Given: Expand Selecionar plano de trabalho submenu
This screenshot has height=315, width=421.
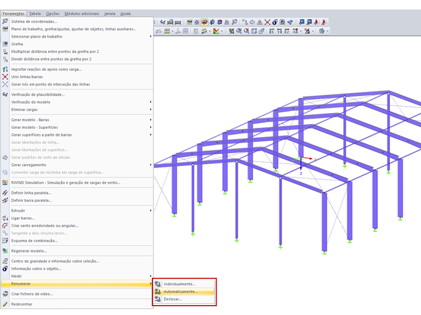Looking at the screenshot, I should click(x=77, y=36).
